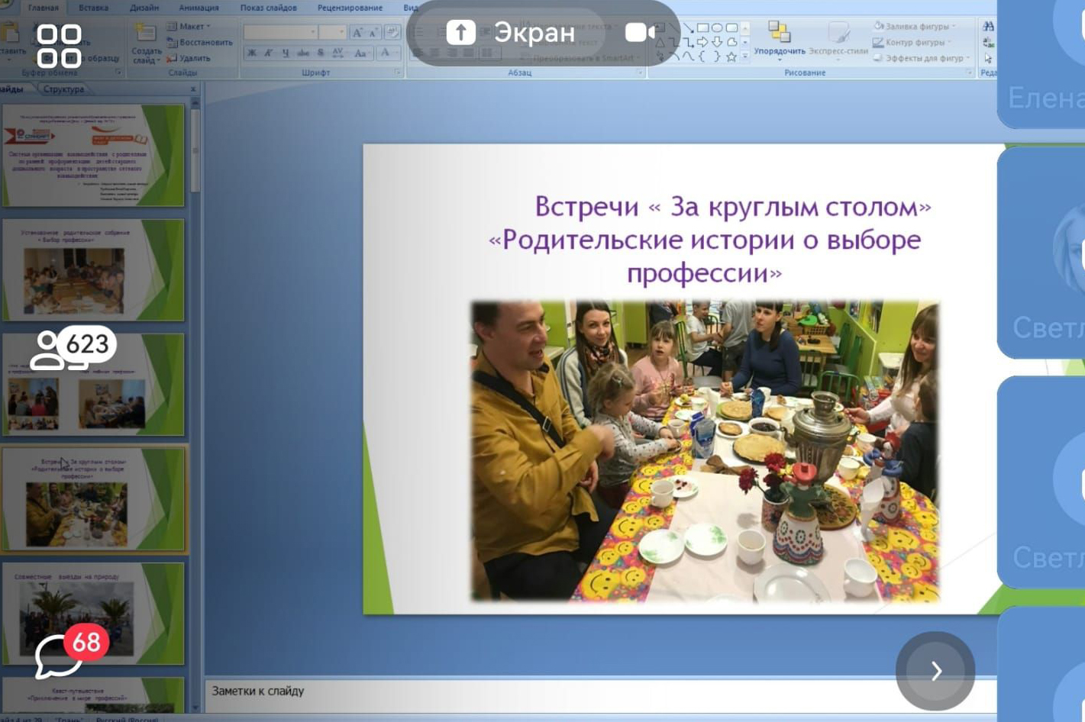
Task: Click the decrease font size icon
Action: (x=373, y=32)
